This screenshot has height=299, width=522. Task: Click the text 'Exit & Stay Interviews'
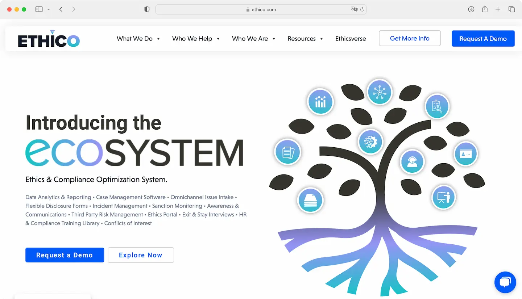[x=208, y=215]
